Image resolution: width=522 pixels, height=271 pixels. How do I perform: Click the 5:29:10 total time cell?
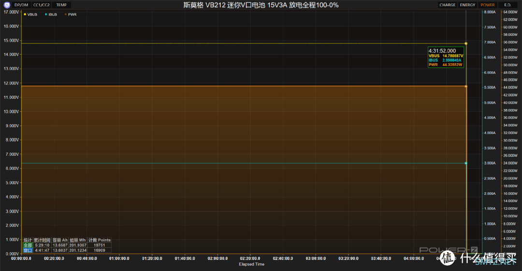point(42,245)
